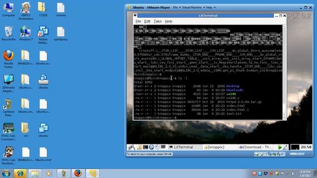
Task: Click the desktop monitor icon in Knoppix panel
Action: 163,147
